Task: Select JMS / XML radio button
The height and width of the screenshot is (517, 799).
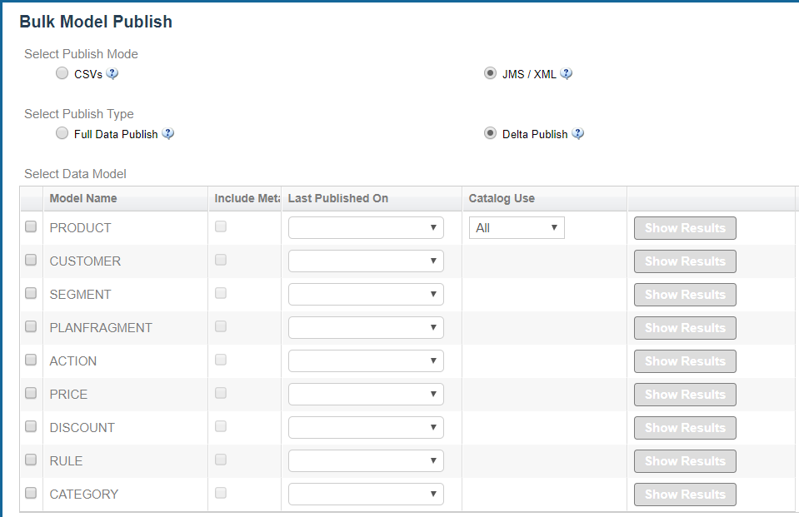Action: click(x=490, y=73)
